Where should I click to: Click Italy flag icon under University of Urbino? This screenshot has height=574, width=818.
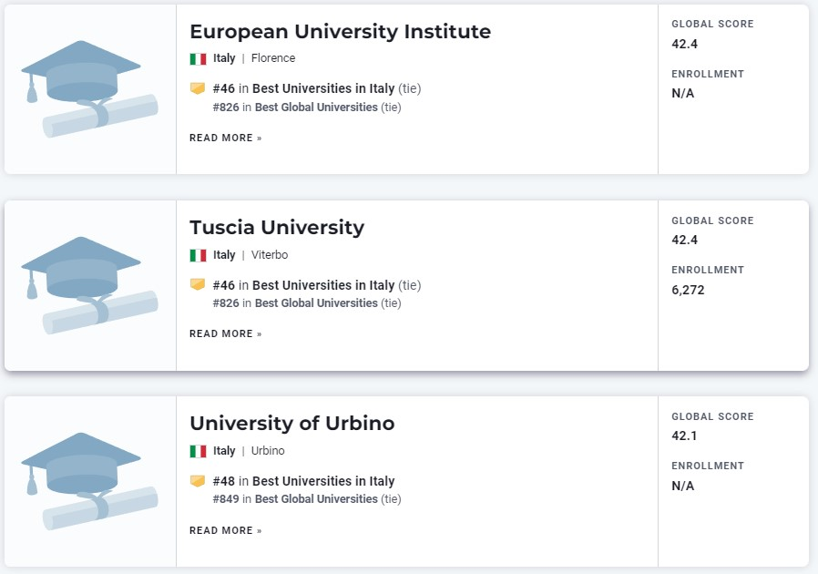tap(198, 451)
